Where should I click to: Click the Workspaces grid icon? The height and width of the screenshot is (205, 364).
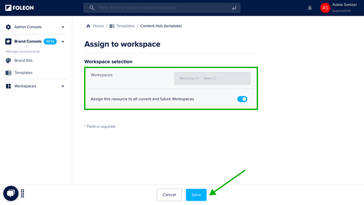(x=8, y=86)
